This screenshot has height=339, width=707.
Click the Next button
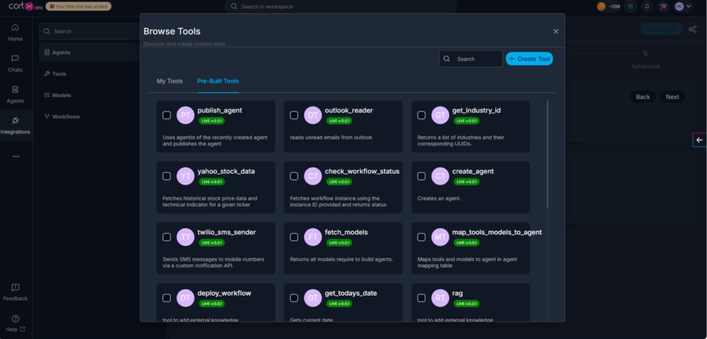pyautogui.click(x=672, y=96)
